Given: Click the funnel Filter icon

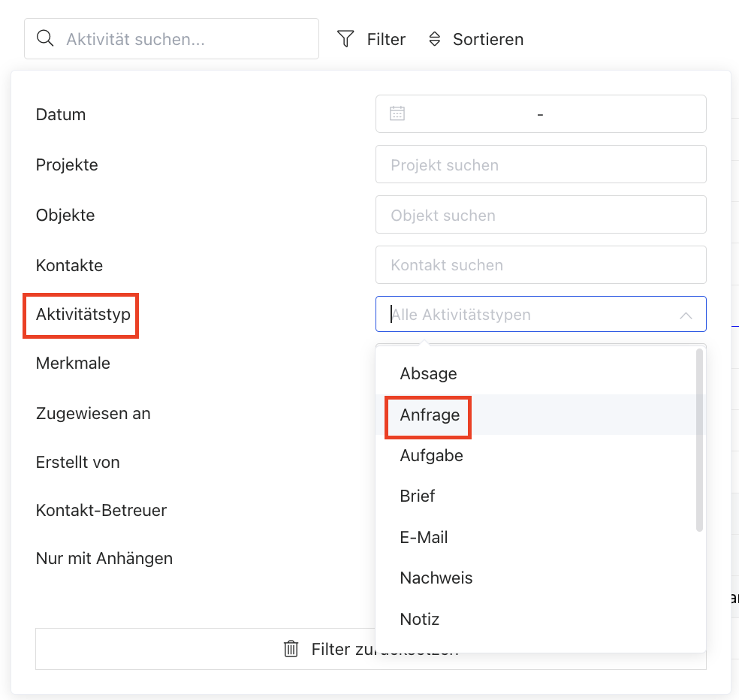Looking at the screenshot, I should tap(345, 39).
